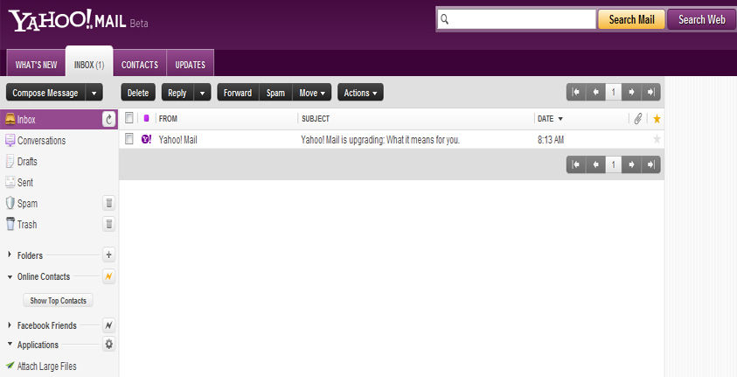This screenshot has width=737, height=377.
Task: Click the Show Top Contacts button
Action: click(59, 300)
